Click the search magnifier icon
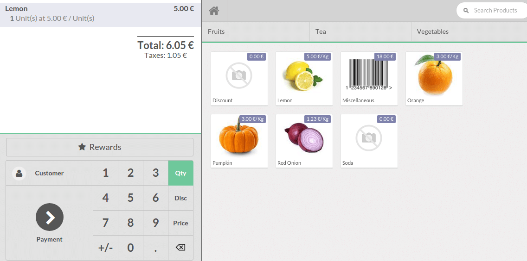The width and height of the screenshot is (527, 261). (466, 10)
